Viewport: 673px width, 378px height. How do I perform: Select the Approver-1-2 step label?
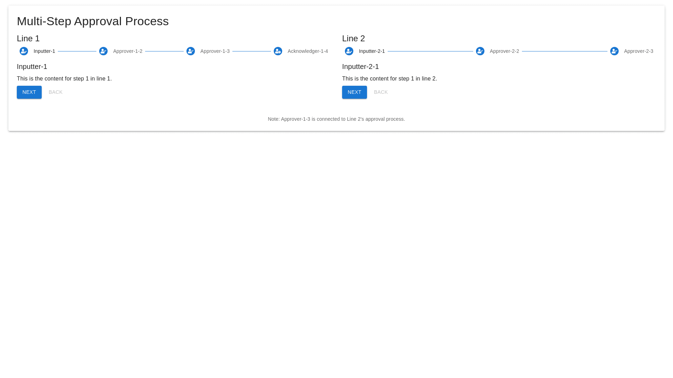coord(128,51)
